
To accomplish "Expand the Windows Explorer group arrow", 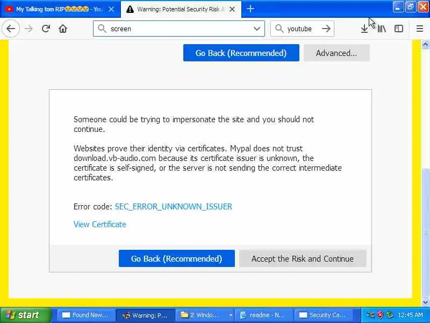I will 231,315.
